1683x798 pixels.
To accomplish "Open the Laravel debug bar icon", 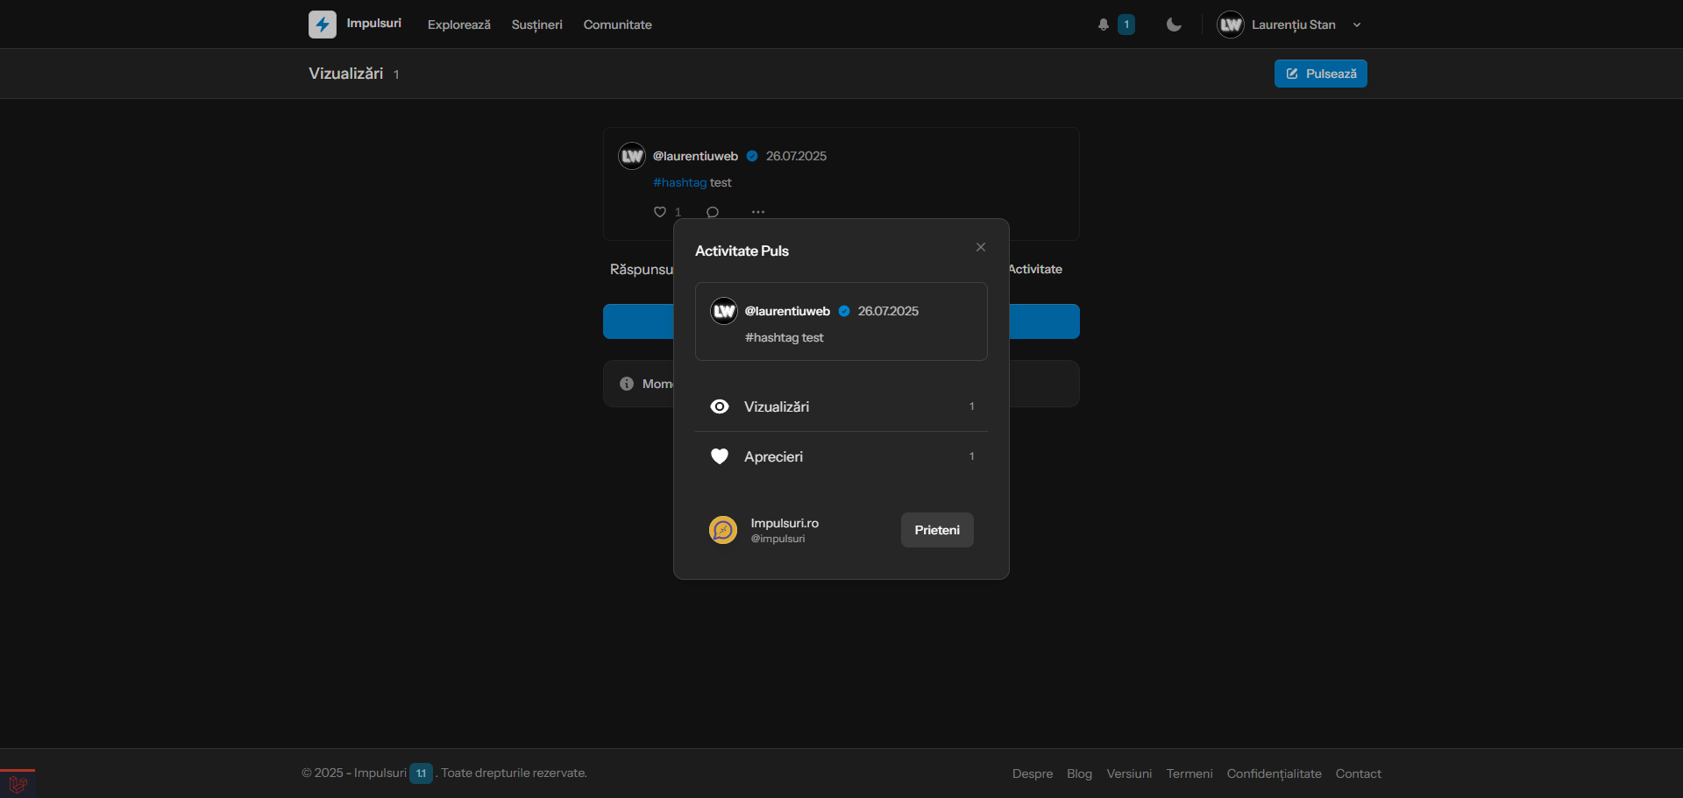I will pyautogui.click(x=18, y=783).
